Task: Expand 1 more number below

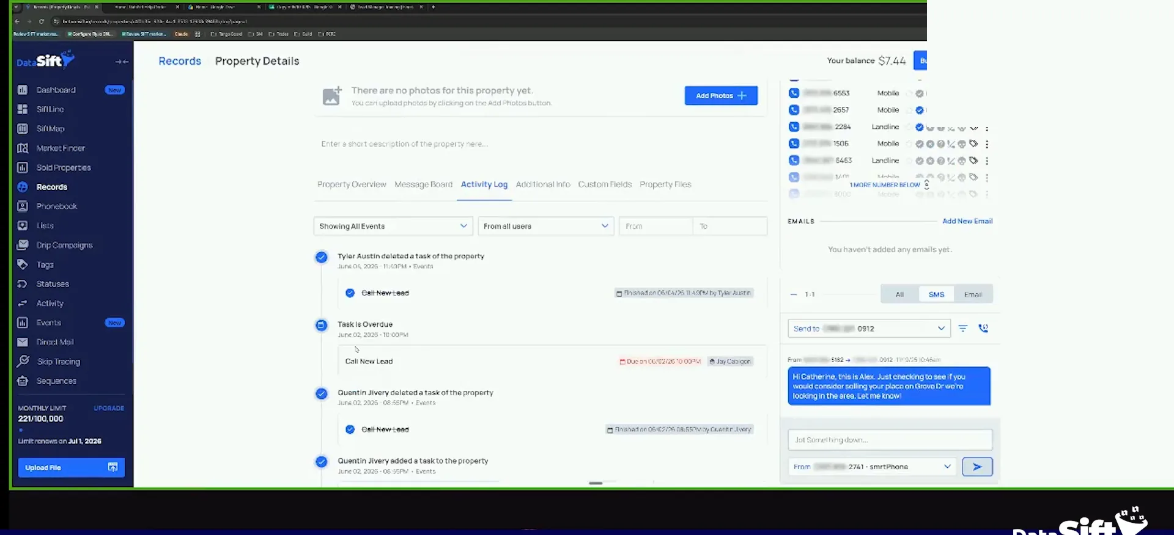Action: tap(889, 184)
